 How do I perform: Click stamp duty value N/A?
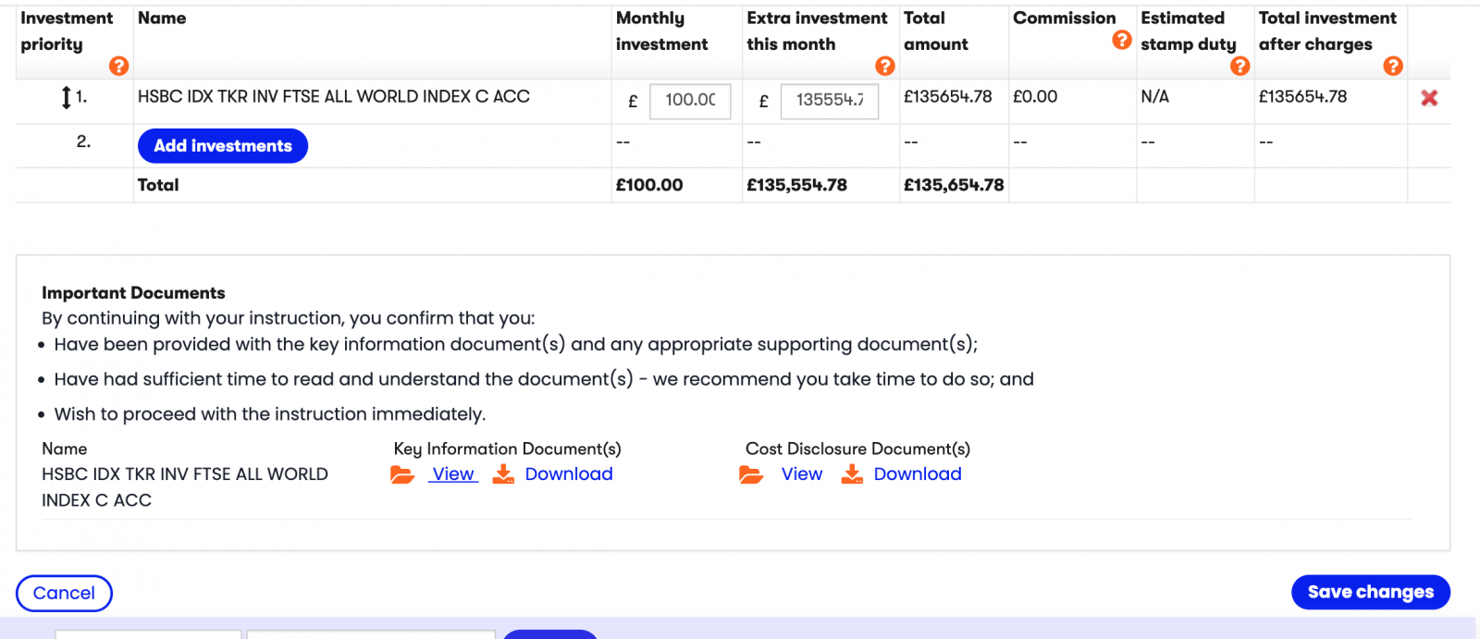(x=1155, y=96)
